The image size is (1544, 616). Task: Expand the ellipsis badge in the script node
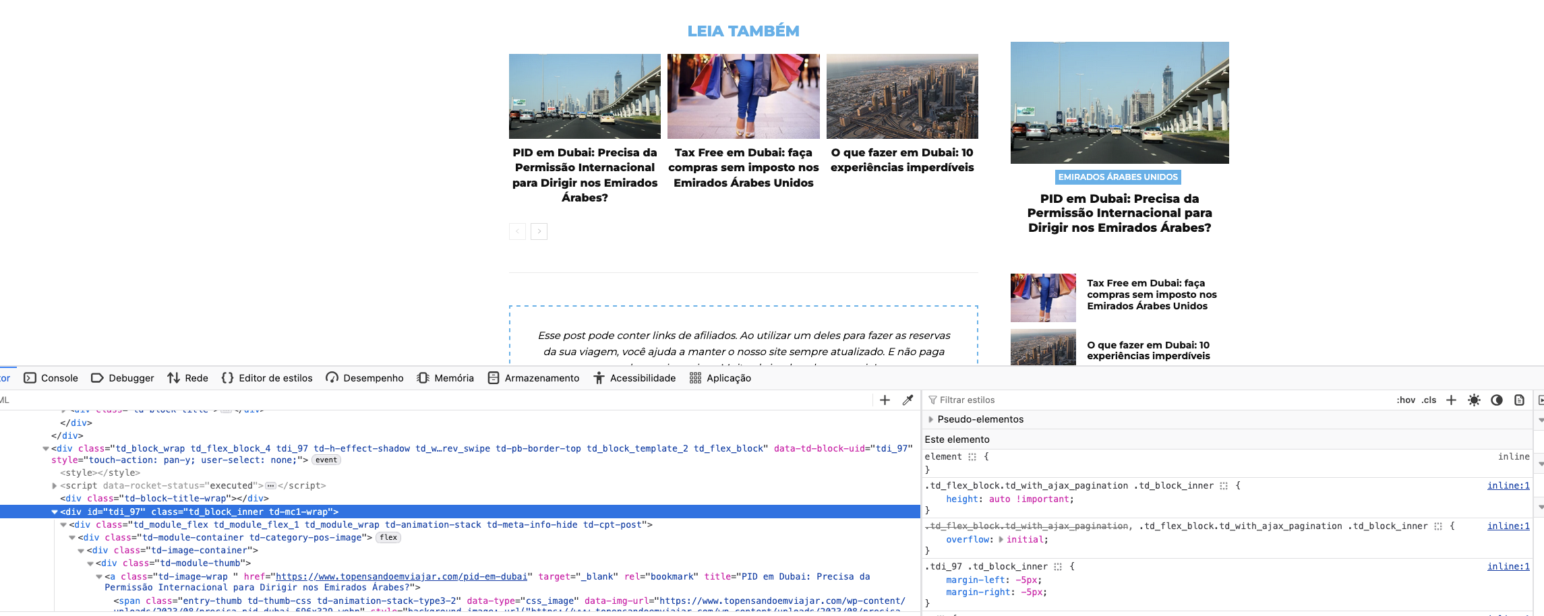[x=270, y=486]
